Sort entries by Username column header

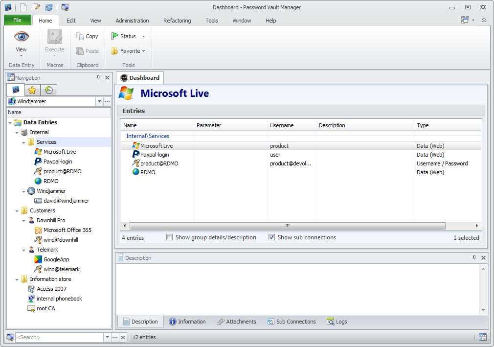292,125
